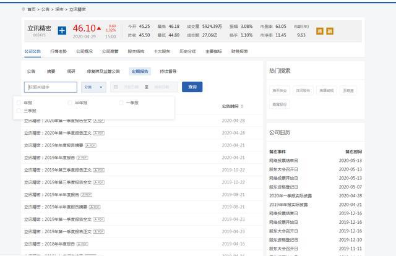Click the calendar icon in date range field
This screenshot has height=256, width=396.
[x=116, y=87]
